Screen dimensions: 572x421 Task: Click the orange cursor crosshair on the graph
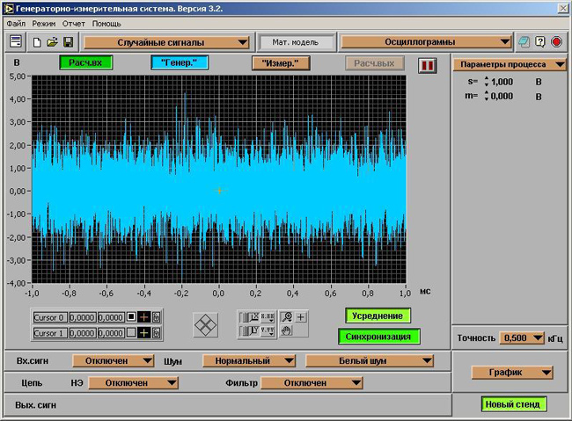pyautogui.click(x=220, y=191)
